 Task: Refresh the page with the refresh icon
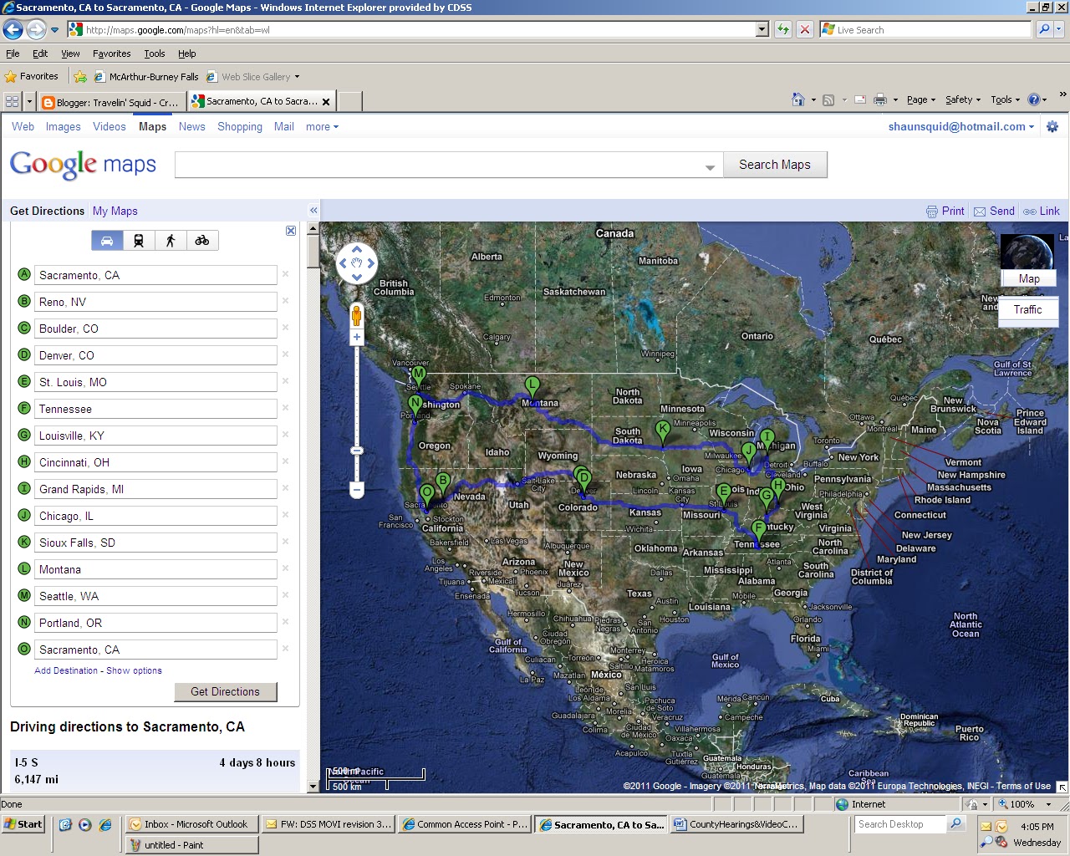coord(783,30)
